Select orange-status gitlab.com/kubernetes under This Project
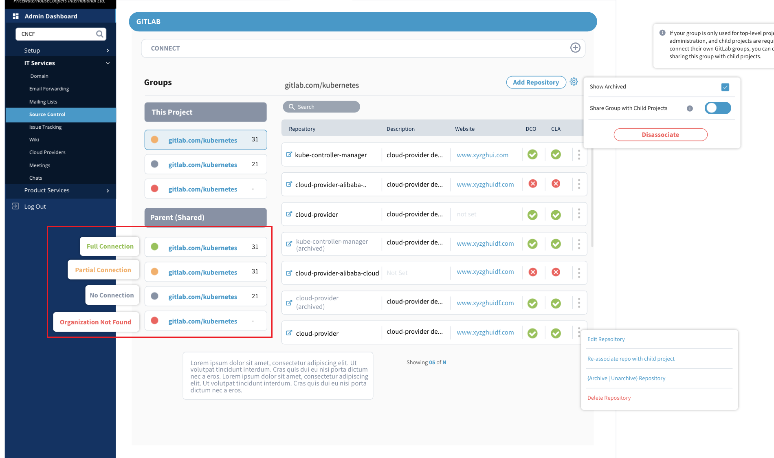The image size is (774, 458). (206, 140)
